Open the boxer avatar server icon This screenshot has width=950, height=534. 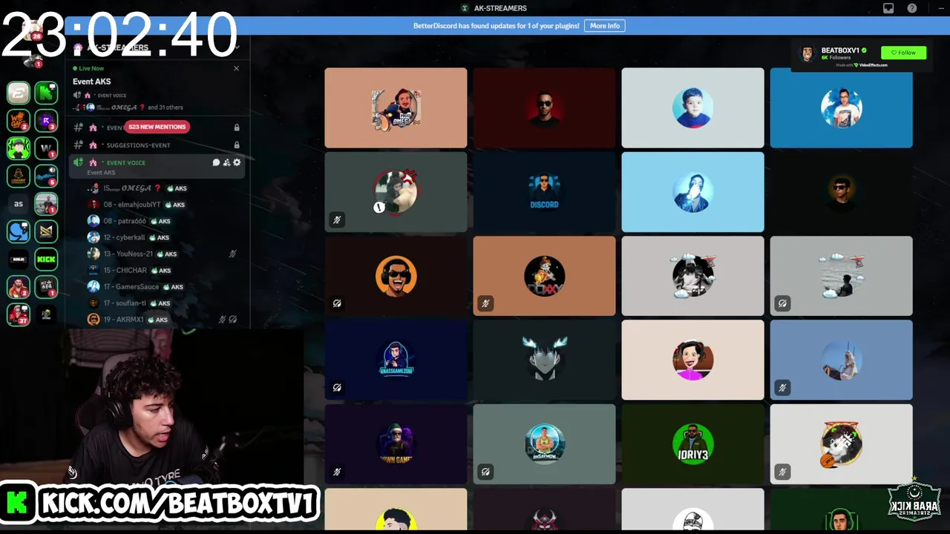tap(19, 287)
